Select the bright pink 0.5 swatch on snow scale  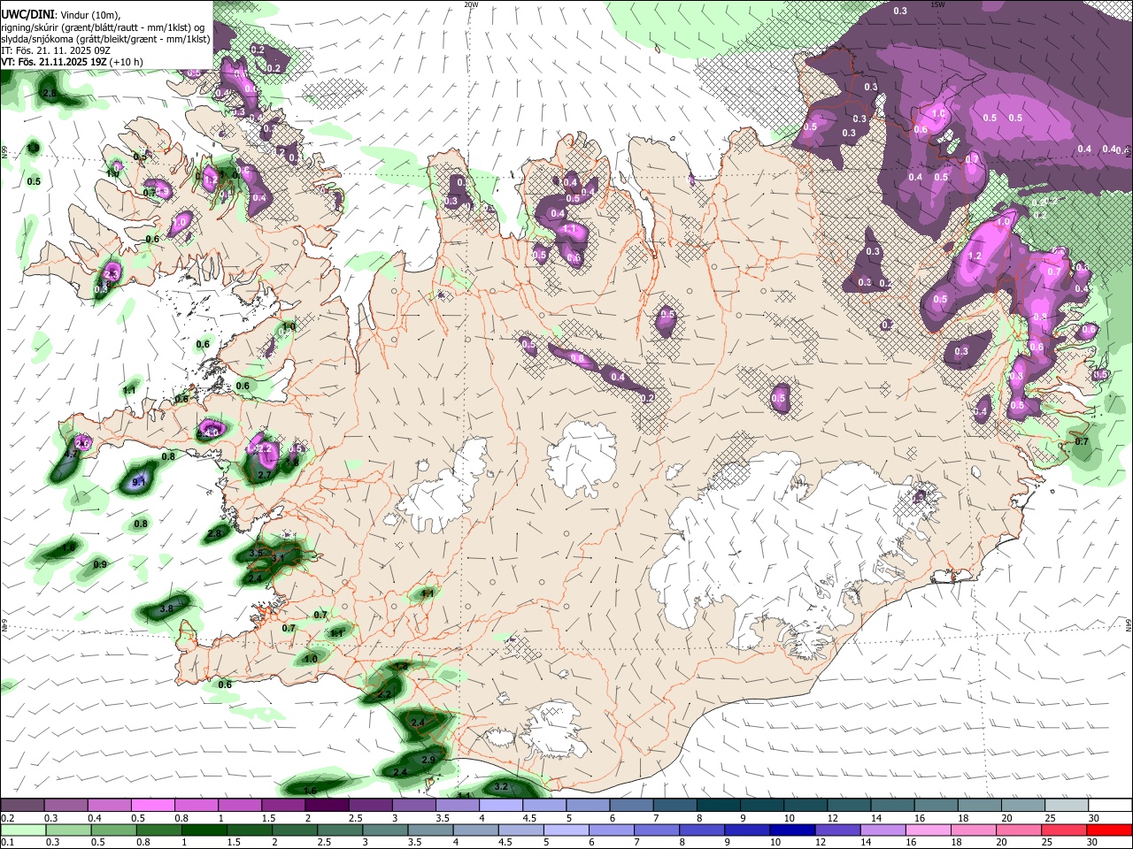click(x=152, y=805)
